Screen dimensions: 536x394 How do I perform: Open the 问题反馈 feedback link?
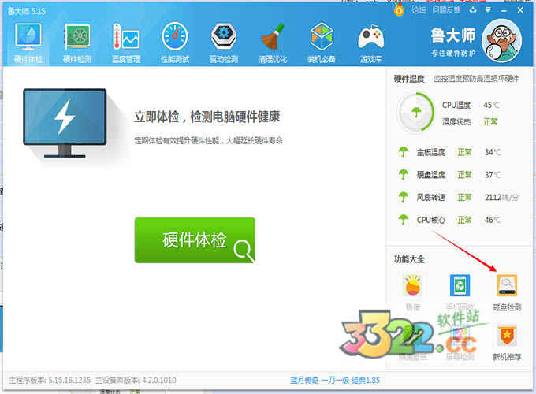point(446,10)
